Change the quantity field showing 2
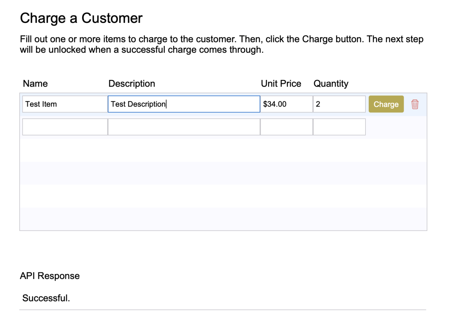 (339, 104)
